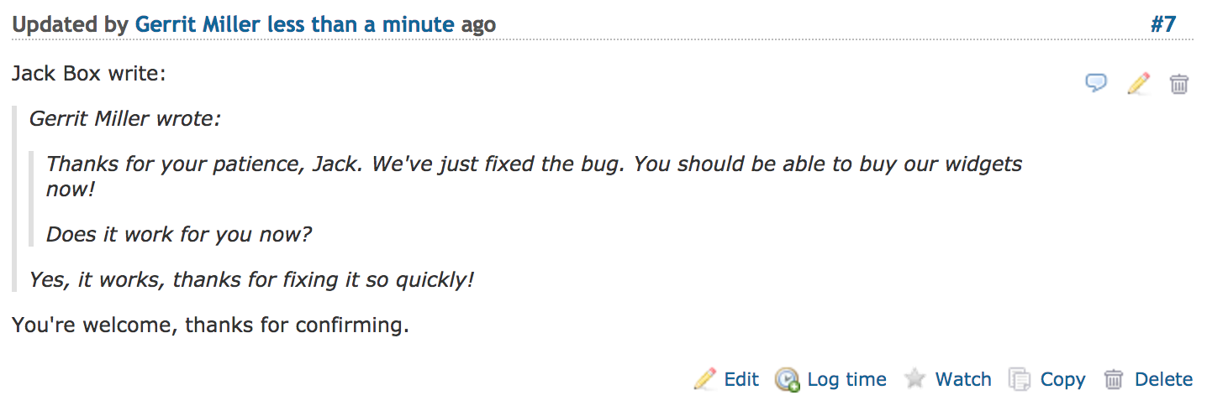The image size is (1207, 411).
Task: Click the star icon beside Watch
Action: point(915,379)
